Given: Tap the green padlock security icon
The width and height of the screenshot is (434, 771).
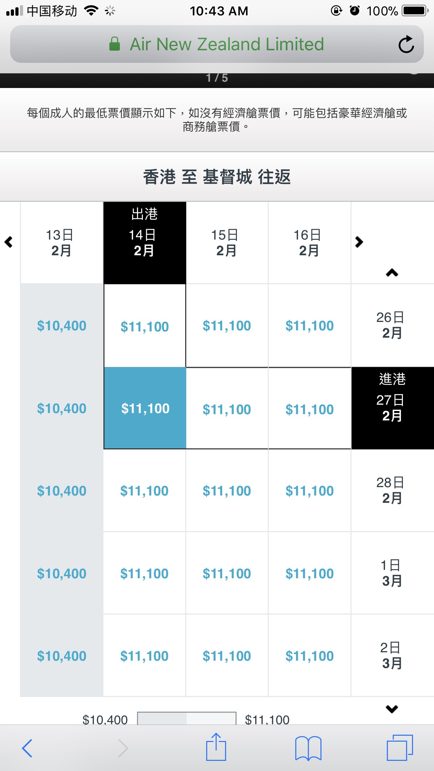Looking at the screenshot, I should tap(115, 44).
